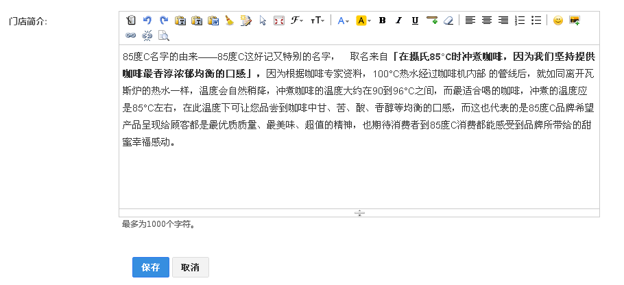The width and height of the screenshot is (624, 285).
Task: Click the 最多为1000个字符 hint text
Action: point(159,224)
